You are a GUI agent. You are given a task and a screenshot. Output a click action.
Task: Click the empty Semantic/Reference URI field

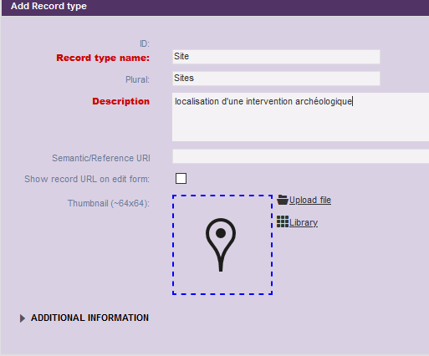pos(300,156)
